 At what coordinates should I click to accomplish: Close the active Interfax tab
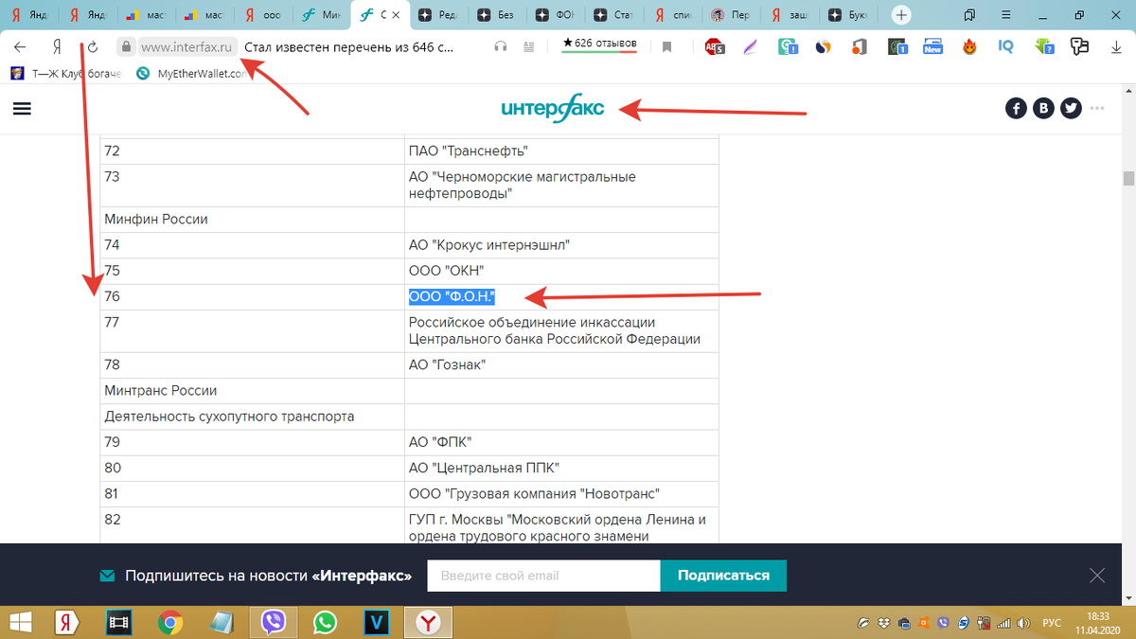[x=397, y=15]
